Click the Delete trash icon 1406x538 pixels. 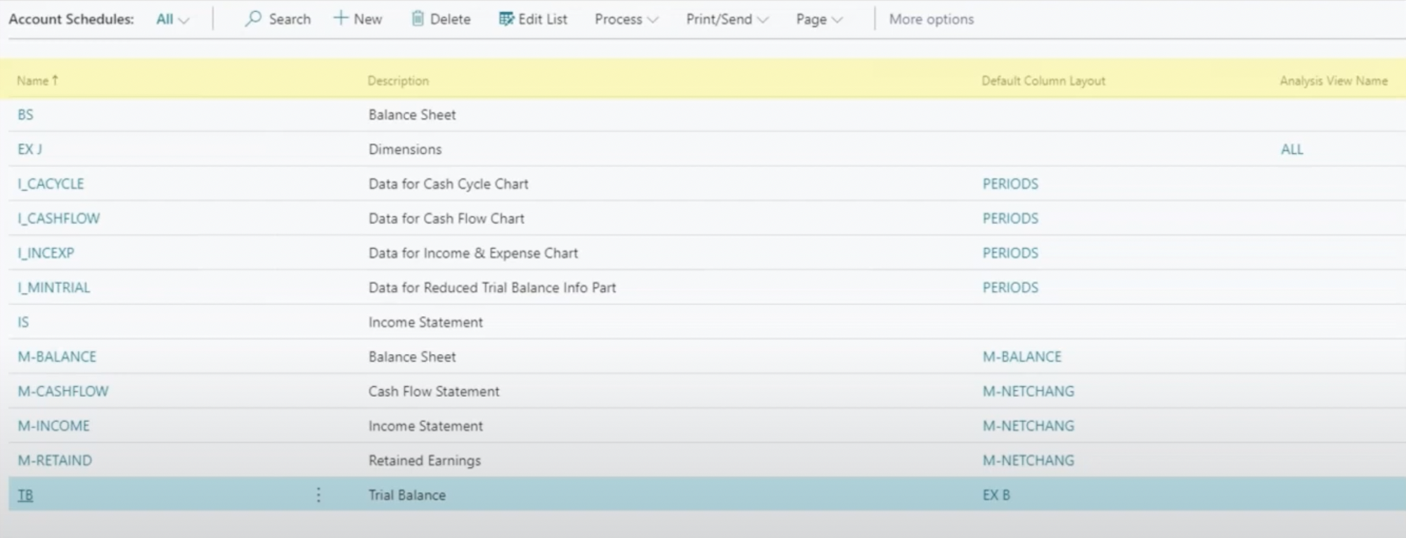coord(418,19)
